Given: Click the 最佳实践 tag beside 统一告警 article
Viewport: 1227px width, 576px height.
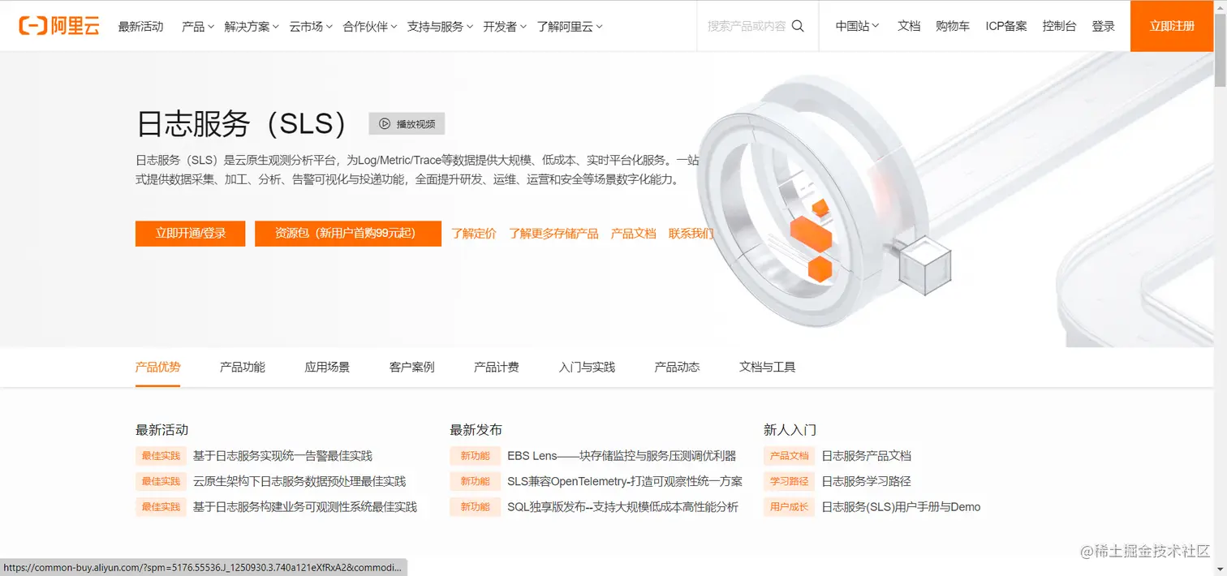Looking at the screenshot, I should point(161,456).
